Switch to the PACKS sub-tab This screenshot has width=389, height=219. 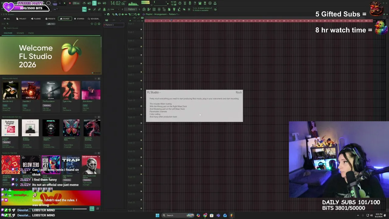pyautogui.click(x=31, y=33)
